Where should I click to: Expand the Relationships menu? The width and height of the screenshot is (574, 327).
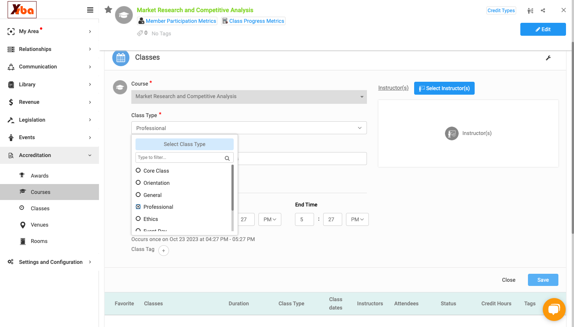[49, 49]
